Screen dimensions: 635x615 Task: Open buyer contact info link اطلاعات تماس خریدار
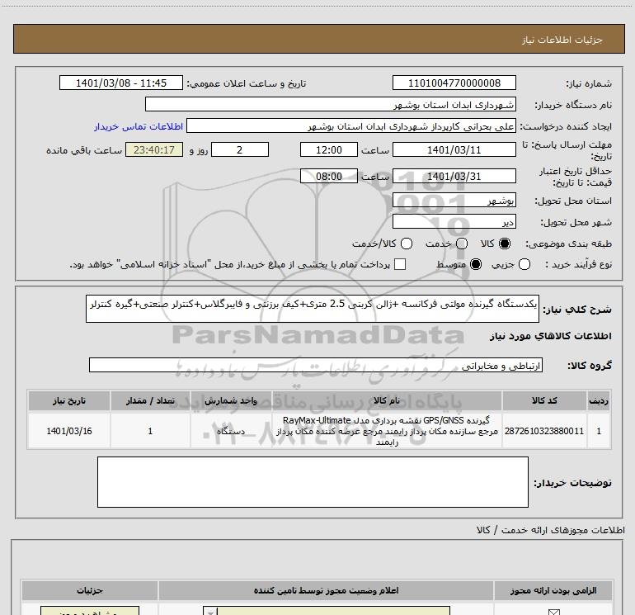coord(139,126)
